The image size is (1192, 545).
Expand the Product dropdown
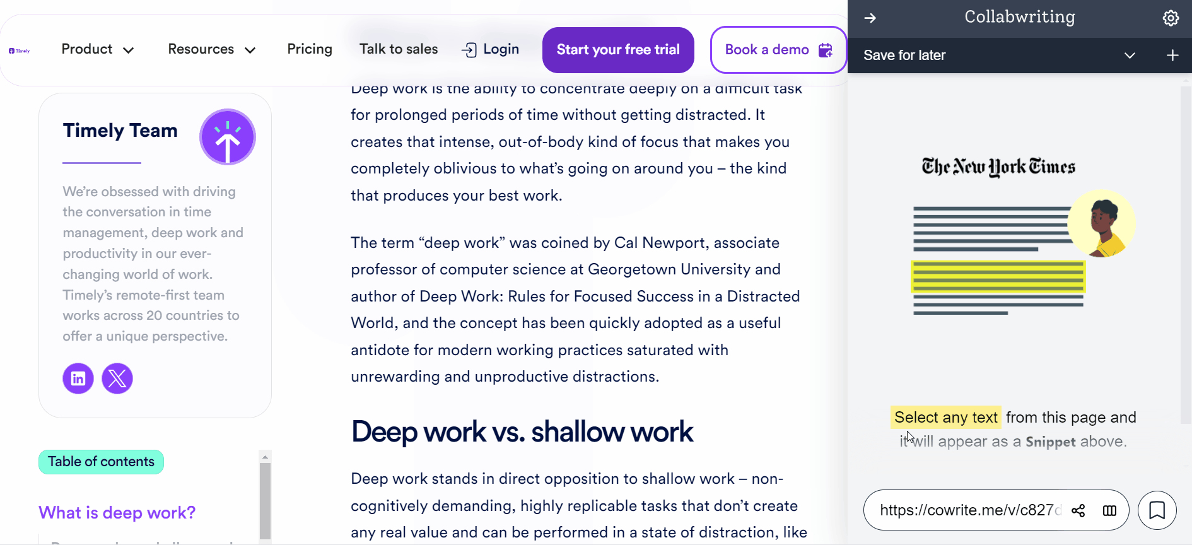97,49
